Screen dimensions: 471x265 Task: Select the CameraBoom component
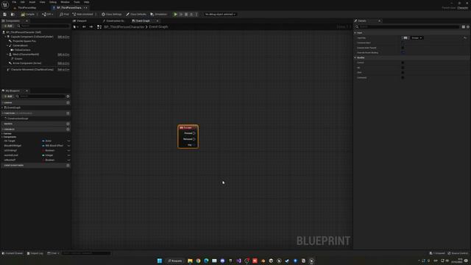click(x=20, y=46)
